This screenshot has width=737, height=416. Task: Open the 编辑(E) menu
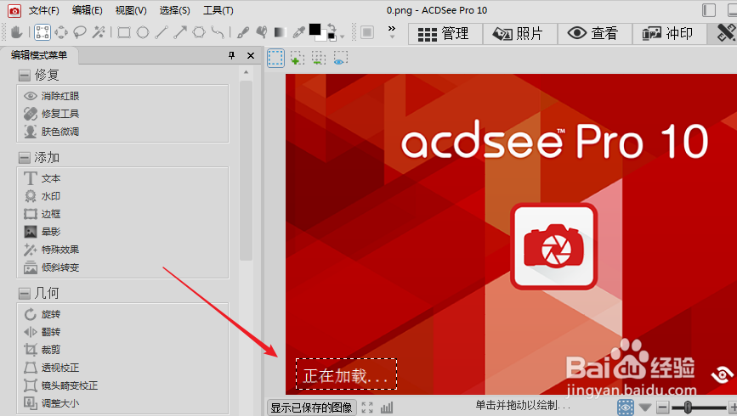(87, 10)
